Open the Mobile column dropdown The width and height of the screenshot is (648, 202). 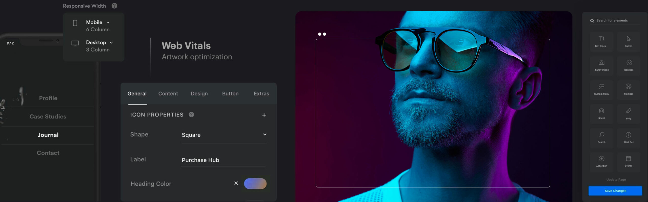click(x=98, y=22)
